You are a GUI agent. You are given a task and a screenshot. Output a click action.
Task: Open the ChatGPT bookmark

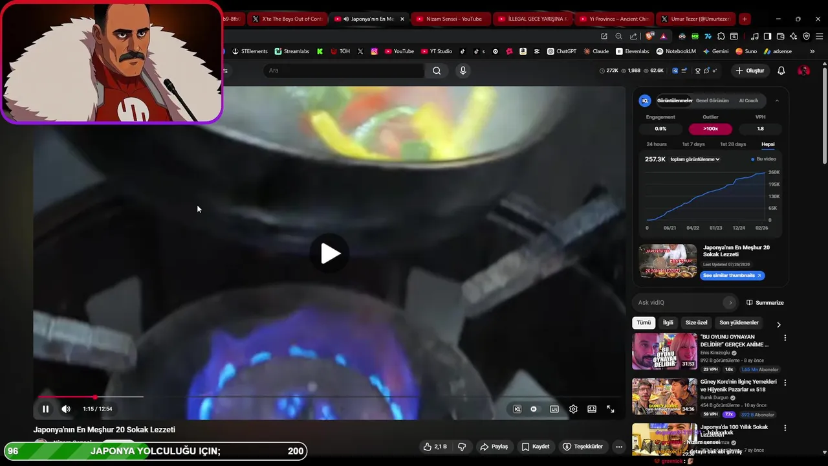[561, 51]
